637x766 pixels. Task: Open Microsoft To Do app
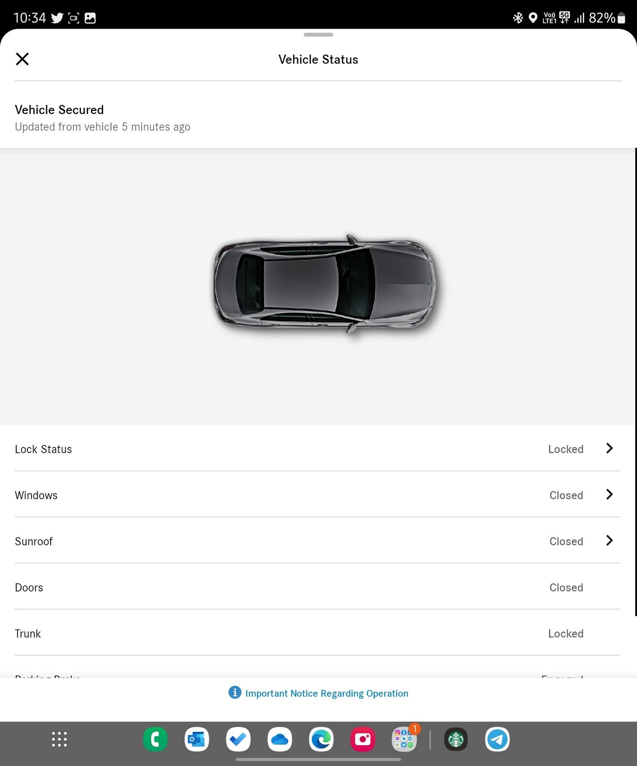(x=238, y=739)
